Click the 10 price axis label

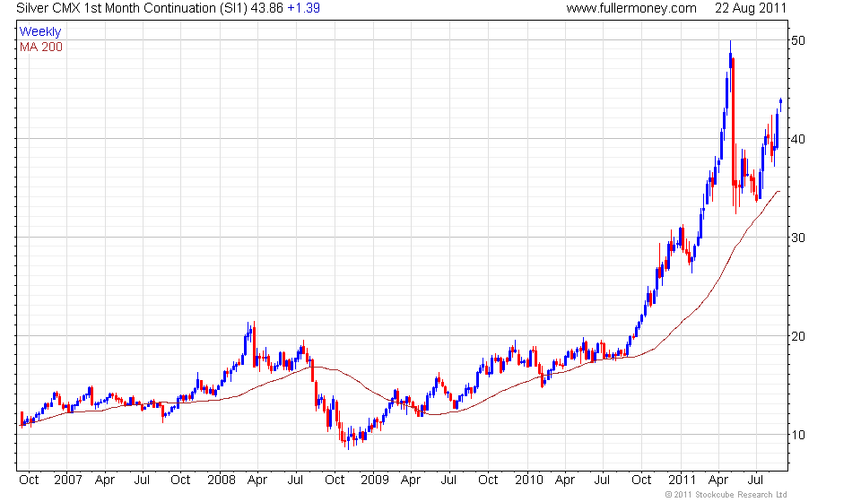tap(798, 435)
